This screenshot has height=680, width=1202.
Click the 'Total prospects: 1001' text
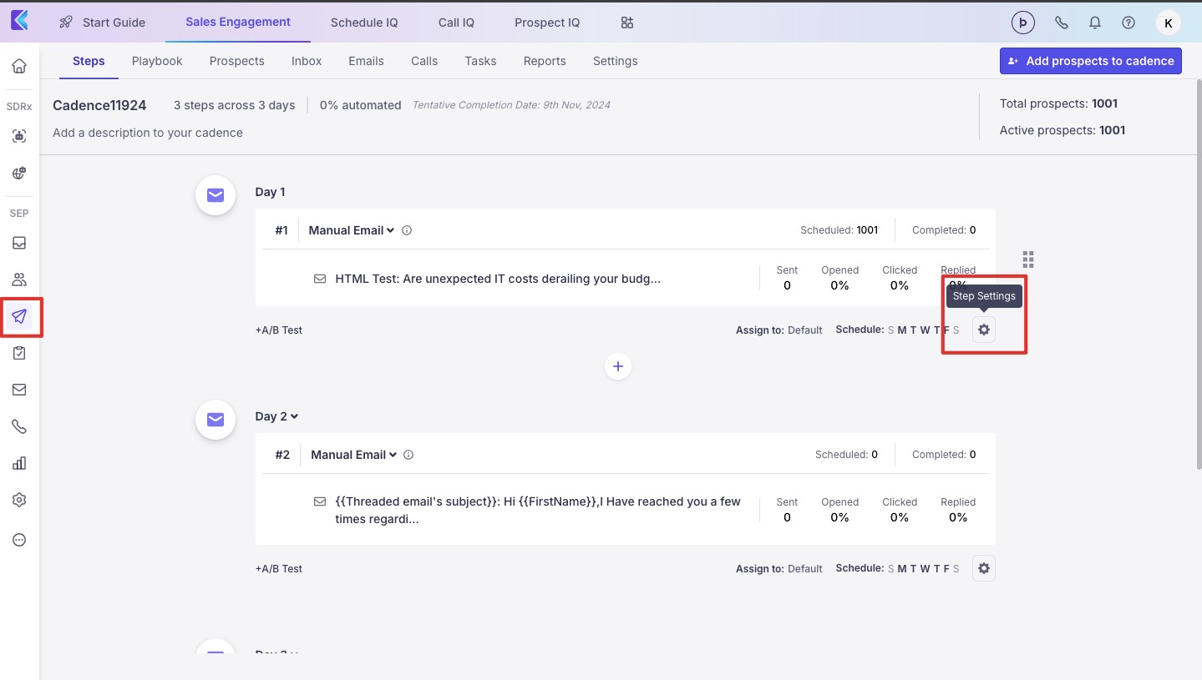click(1058, 103)
